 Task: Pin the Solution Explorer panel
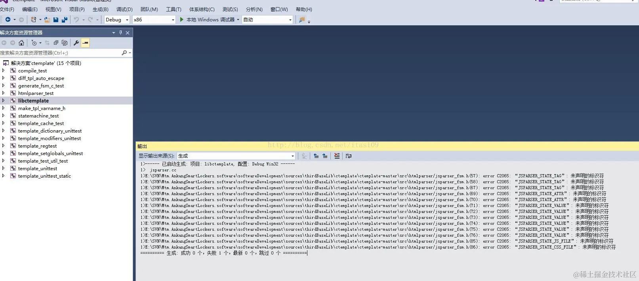pyautogui.click(x=121, y=32)
